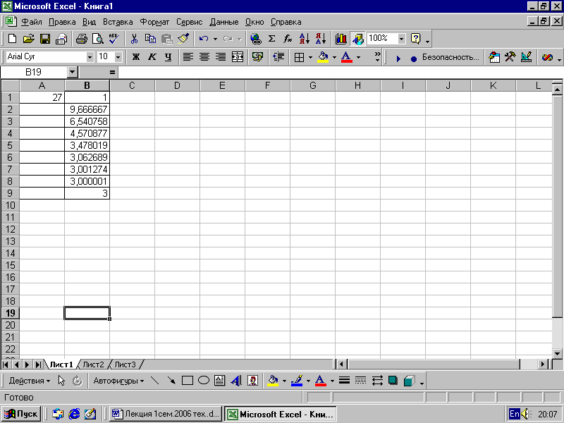Viewport: 564px width, 423px height.
Task: Expand the fill color dropdown arrow
Action: [334, 57]
